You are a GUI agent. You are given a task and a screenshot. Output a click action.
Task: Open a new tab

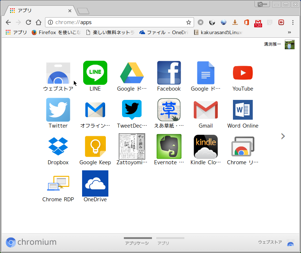(83, 11)
